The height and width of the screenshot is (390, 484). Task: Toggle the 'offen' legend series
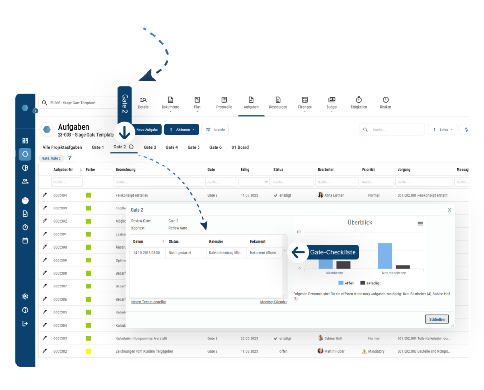346,283
